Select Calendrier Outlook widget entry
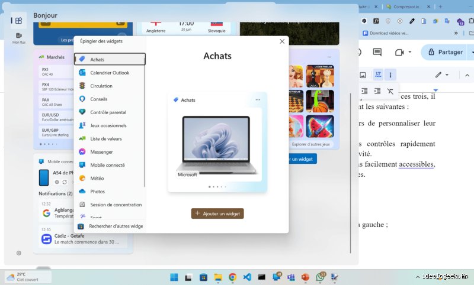 point(110,73)
